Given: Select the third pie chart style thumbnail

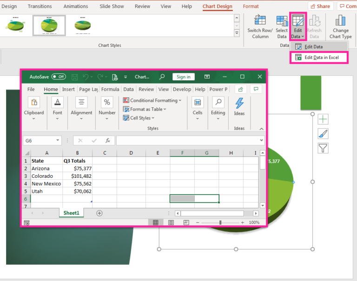Looking at the screenshot, I should [x=82, y=26].
